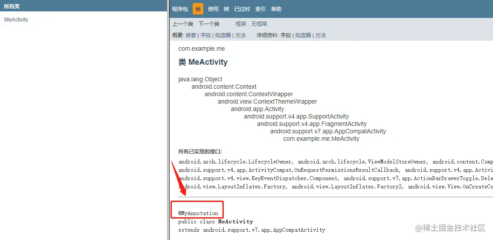493x240 pixels.
Task: Open the 索引 navigation tab
Action: [x=260, y=9]
